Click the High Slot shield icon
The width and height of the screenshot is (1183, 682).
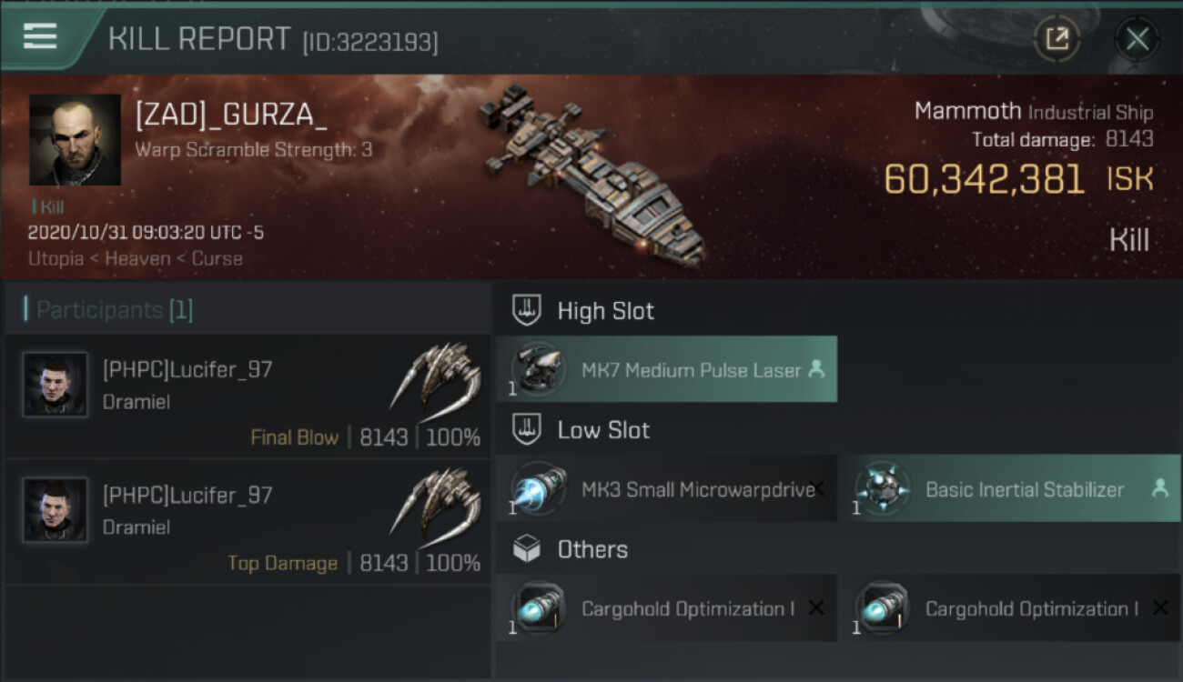pos(528,310)
